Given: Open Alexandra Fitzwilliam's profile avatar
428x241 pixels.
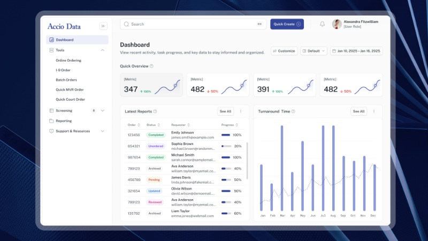Looking at the screenshot, I should [x=337, y=24].
